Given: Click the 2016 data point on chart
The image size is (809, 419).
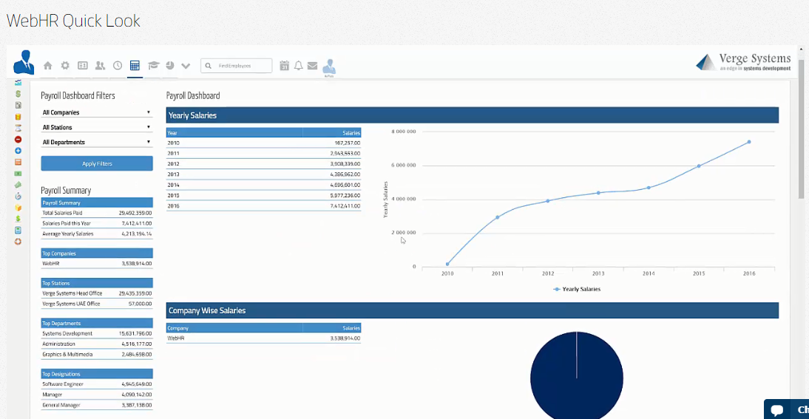Looking at the screenshot, I should tap(748, 142).
